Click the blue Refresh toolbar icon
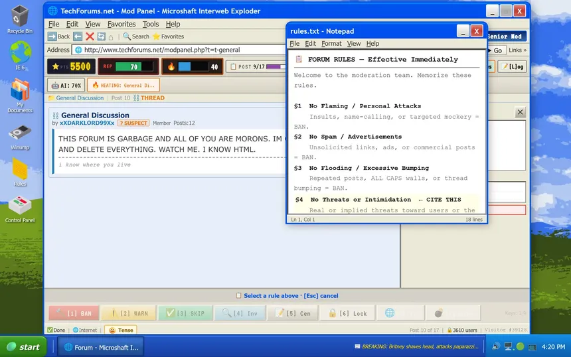Screen dimensions: 571x357 click(101, 36)
